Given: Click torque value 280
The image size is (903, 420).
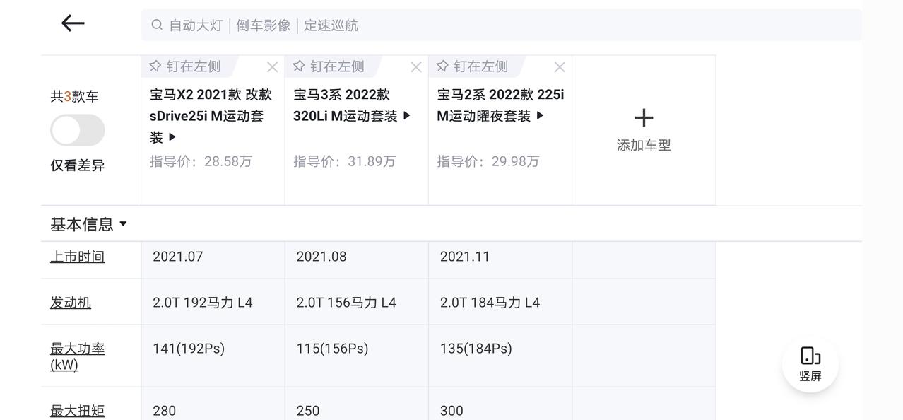Looking at the screenshot, I should pyautogui.click(x=164, y=411).
